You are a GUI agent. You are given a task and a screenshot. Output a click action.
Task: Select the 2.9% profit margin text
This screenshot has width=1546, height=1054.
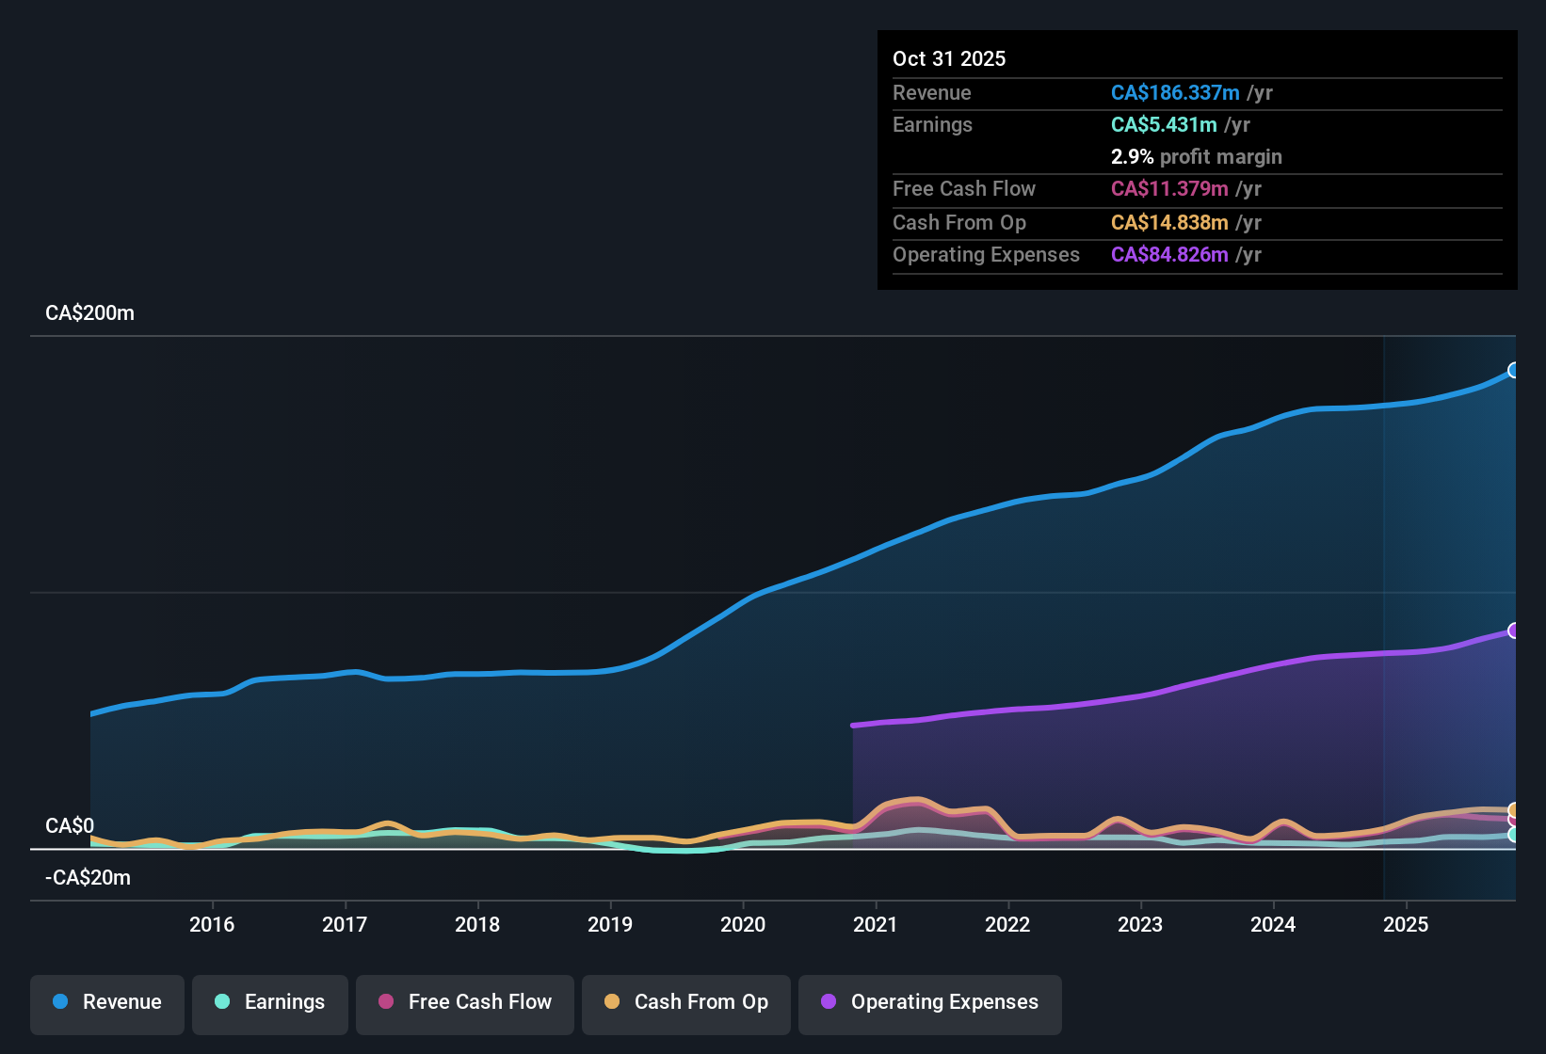coord(1197,157)
